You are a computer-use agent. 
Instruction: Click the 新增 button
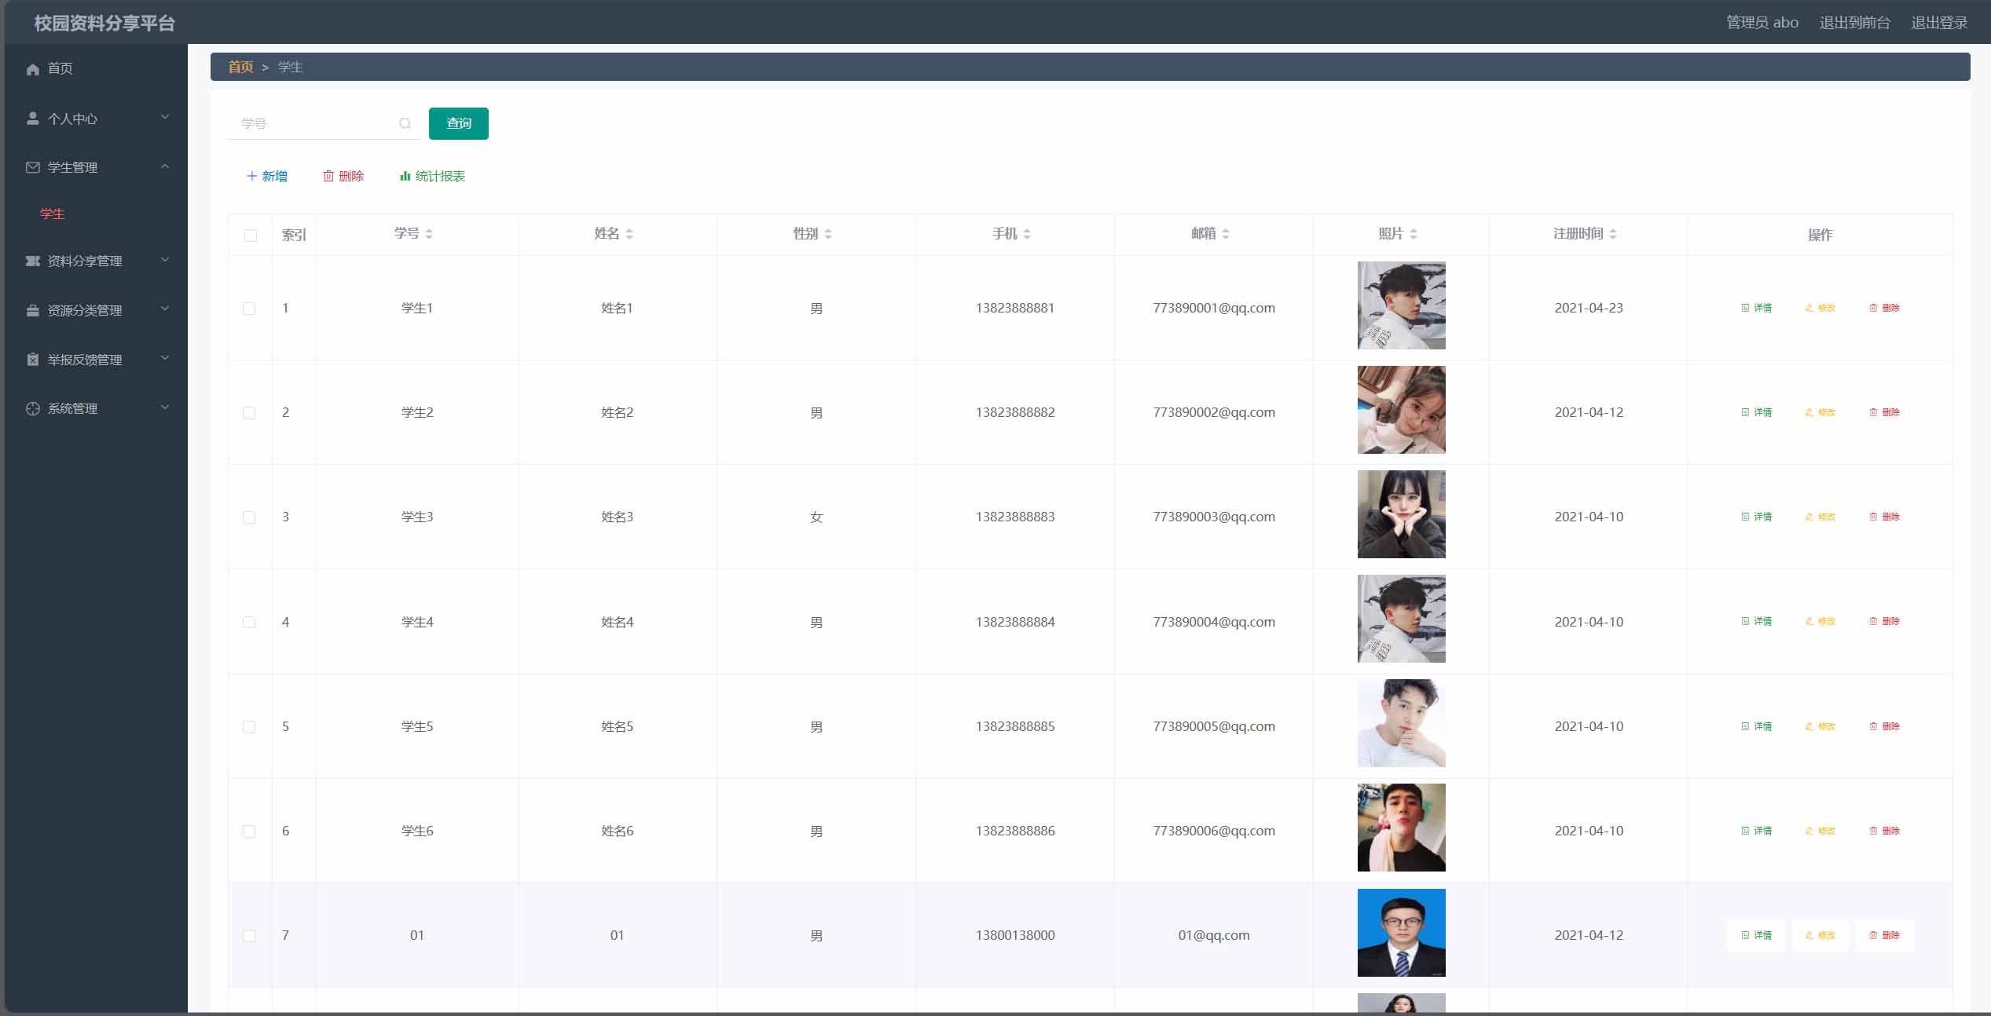pos(267,176)
